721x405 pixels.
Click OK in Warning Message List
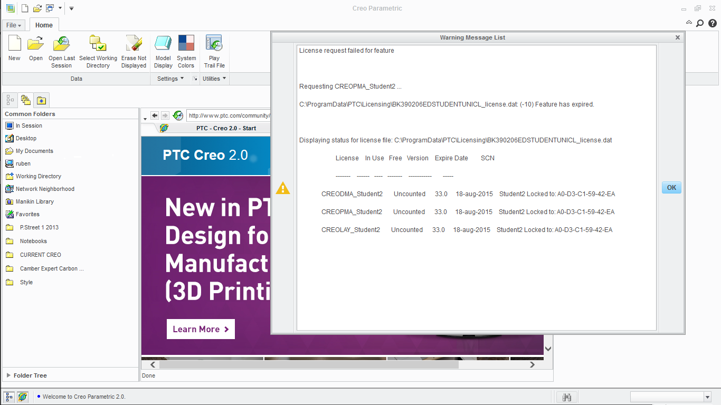coord(671,188)
